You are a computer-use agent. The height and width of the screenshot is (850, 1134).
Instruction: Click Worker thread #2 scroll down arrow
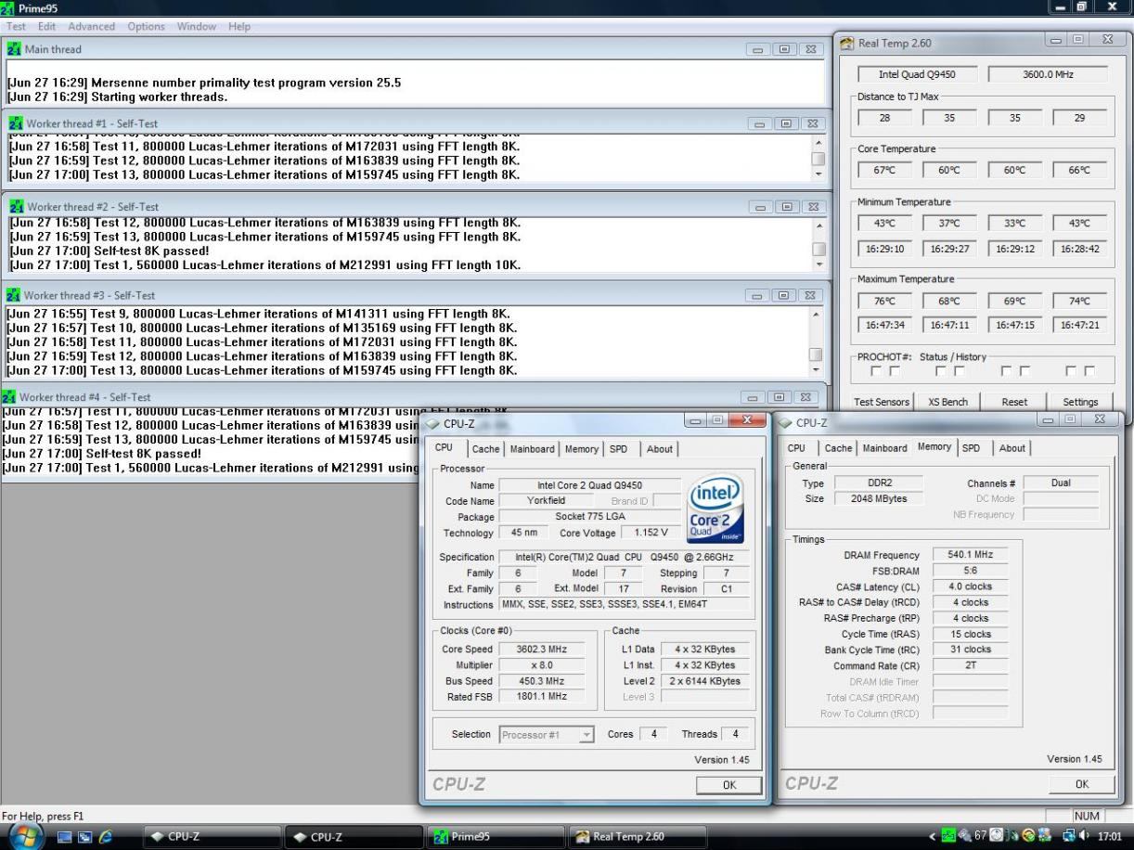point(818,264)
